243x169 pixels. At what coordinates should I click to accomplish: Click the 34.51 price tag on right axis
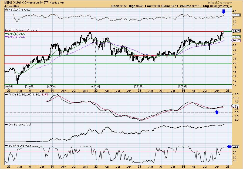[x=236, y=31]
